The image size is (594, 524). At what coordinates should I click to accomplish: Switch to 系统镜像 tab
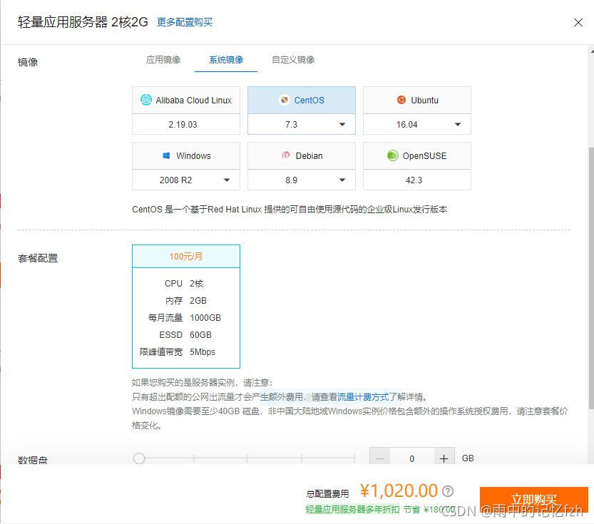tap(226, 60)
